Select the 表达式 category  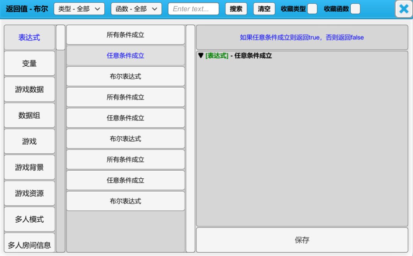point(29,38)
